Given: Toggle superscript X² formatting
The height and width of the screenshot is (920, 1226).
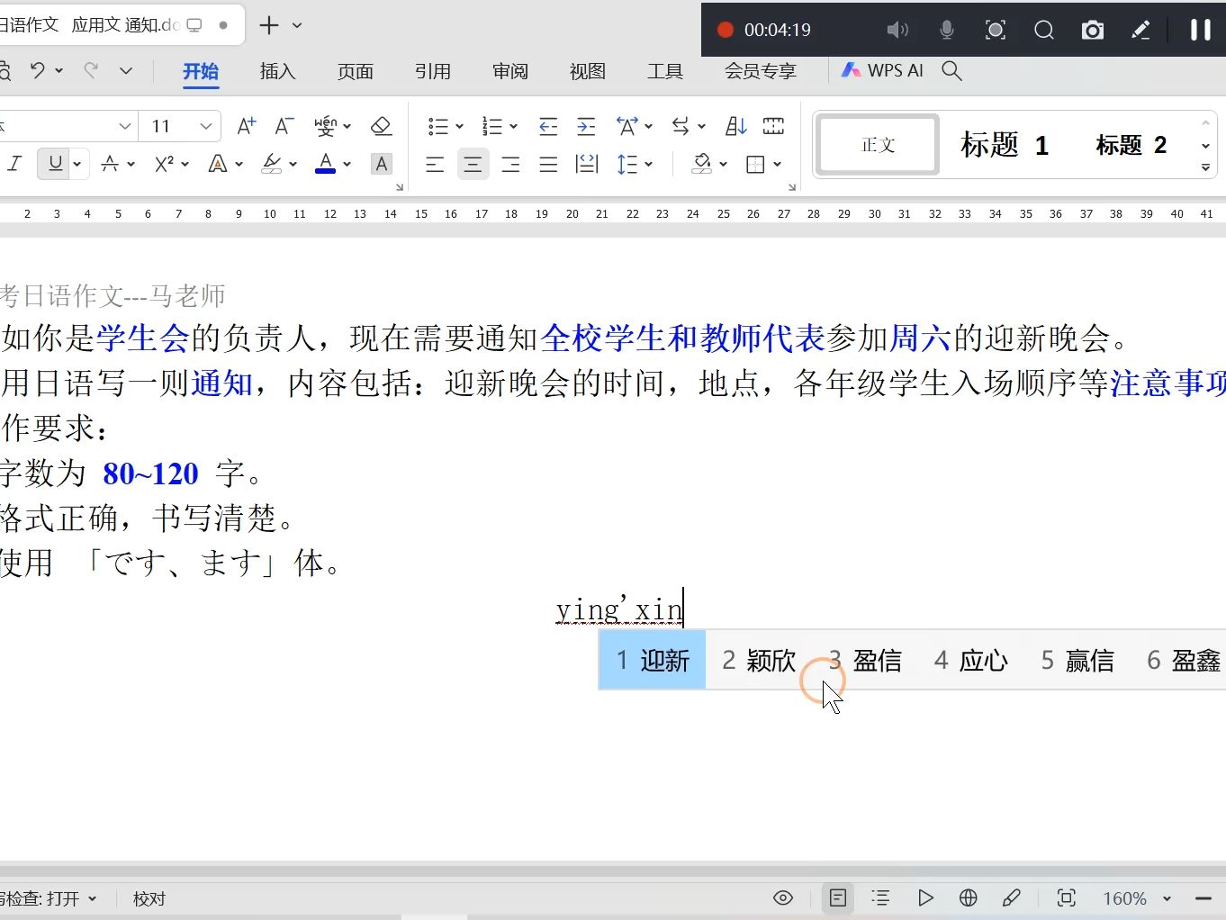Looking at the screenshot, I should click(164, 164).
